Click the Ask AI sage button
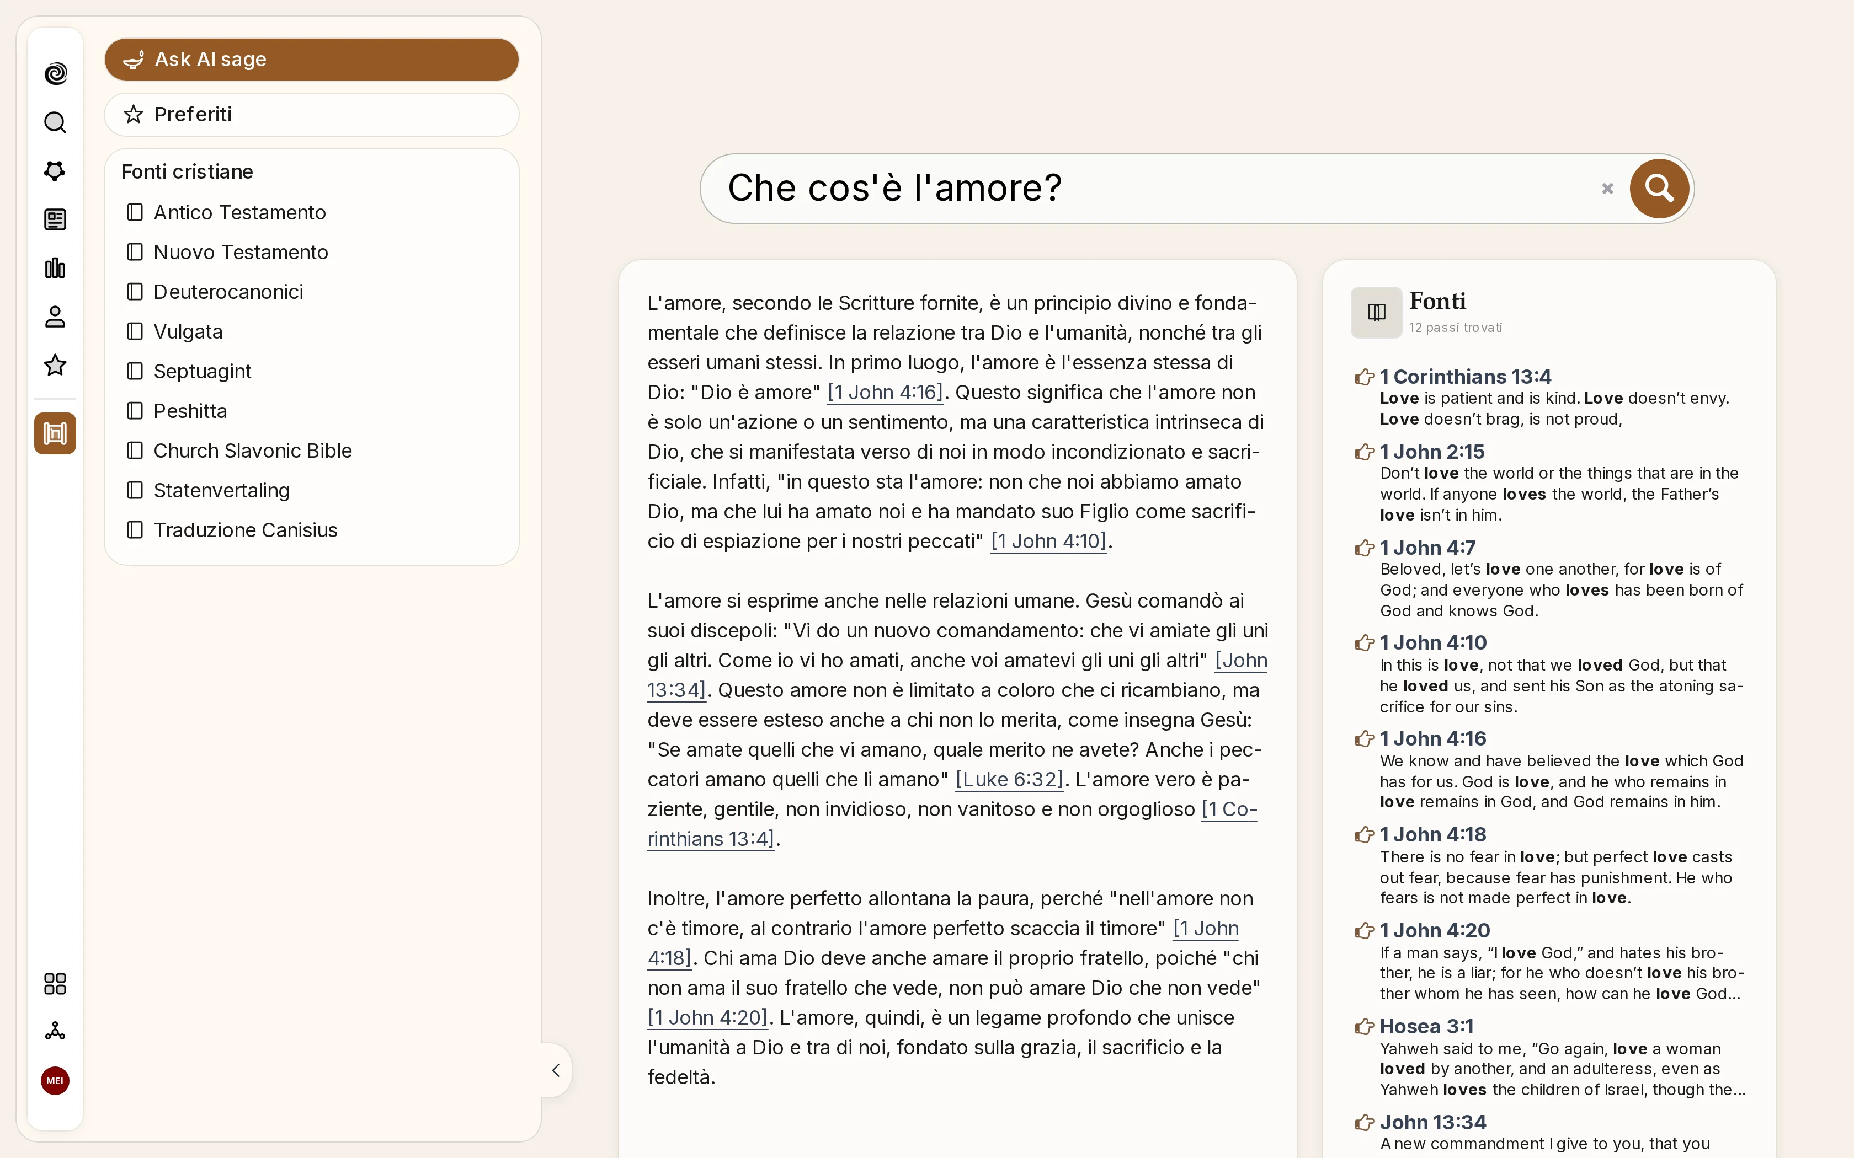 pyautogui.click(x=312, y=60)
